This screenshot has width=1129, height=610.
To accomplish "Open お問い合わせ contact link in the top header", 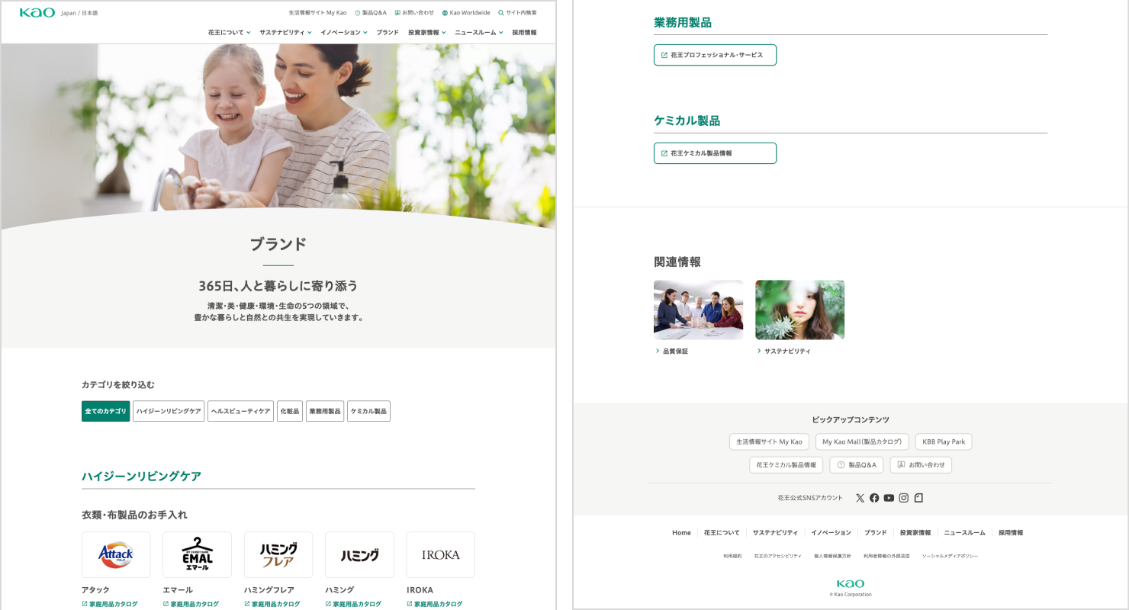I will click(414, 13).
